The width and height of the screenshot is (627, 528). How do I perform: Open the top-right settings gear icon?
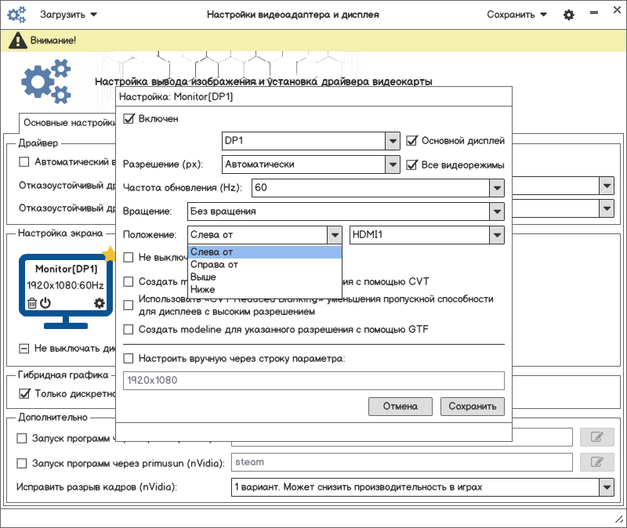[x=569, y=15]
